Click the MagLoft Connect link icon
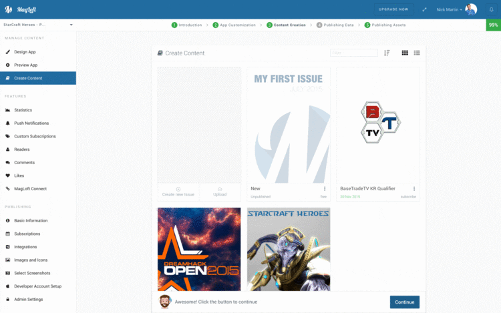The image size is (501, 313). pyautogui.click(x=7, y=189)
